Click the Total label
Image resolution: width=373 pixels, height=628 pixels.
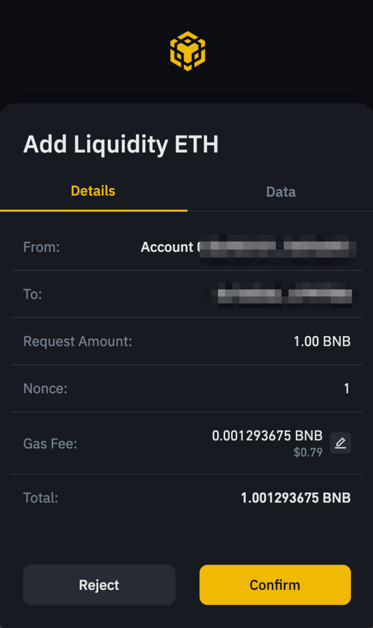pos(40,498)
